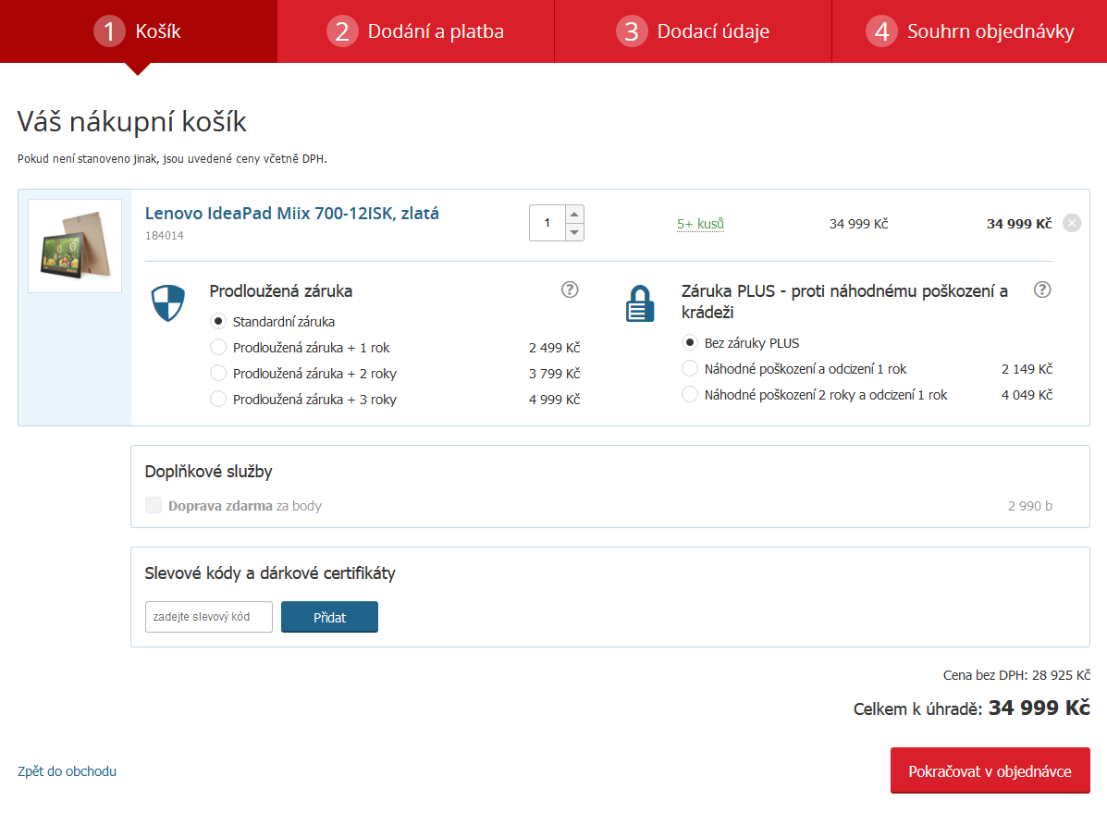Click the Slevové kódy a dárkové certifikáty heading

(x=270, y=573)
